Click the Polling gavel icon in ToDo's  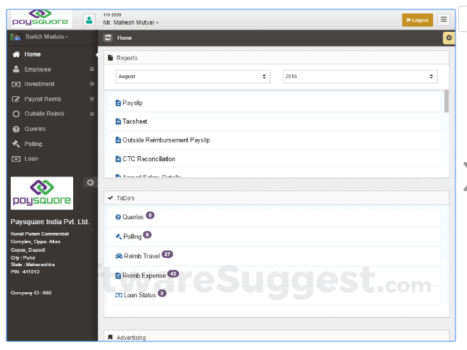[x=119, y=236]
